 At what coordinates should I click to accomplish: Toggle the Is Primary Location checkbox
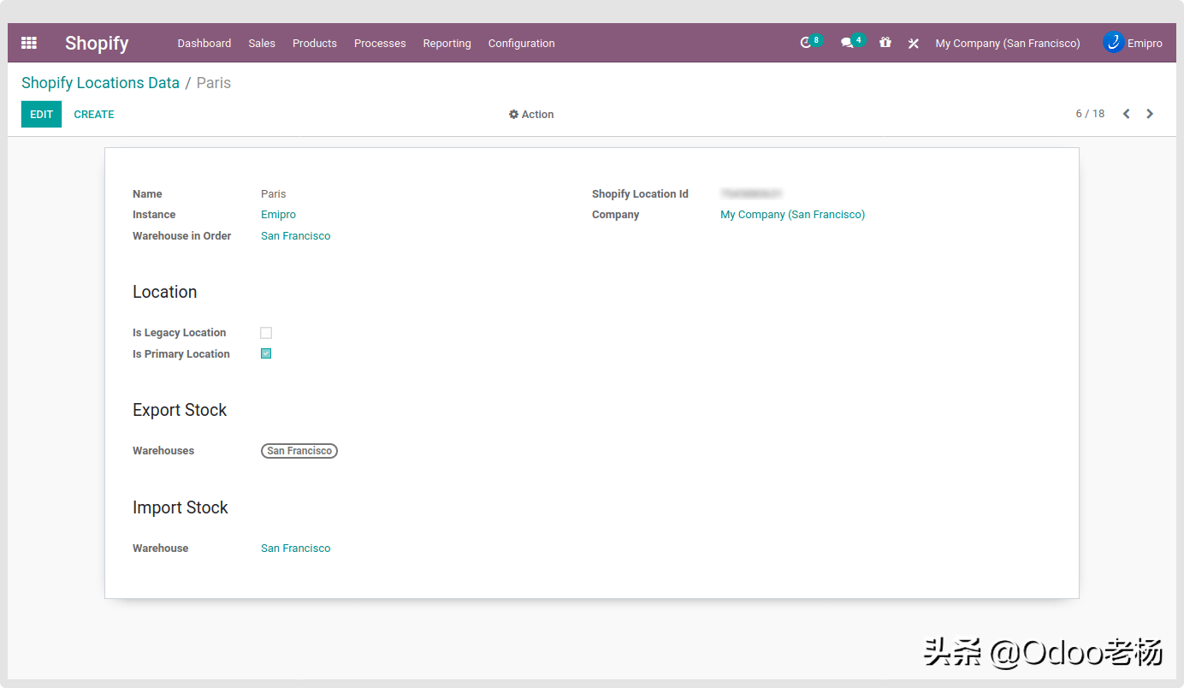point(266,353)
